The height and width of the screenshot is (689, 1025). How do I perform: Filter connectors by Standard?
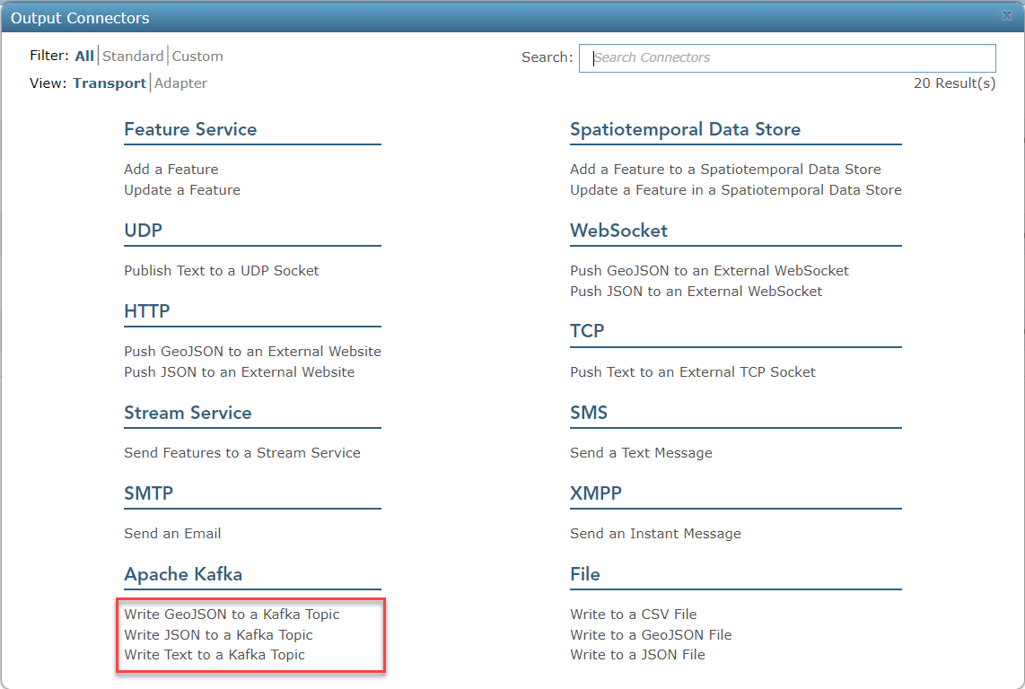[133, 55]
